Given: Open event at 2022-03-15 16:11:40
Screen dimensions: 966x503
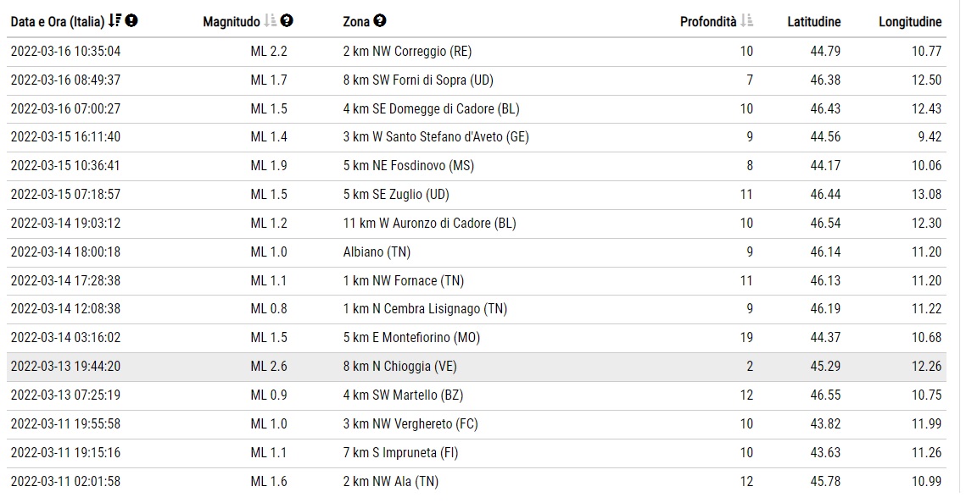Looking at the screenshot, I should 477,137.
